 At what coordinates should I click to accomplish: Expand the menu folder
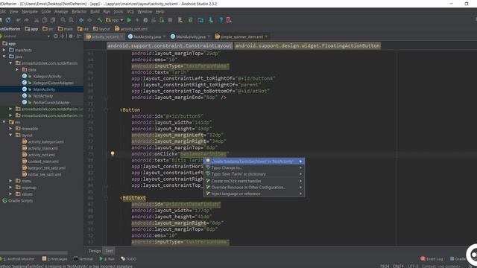10,181
